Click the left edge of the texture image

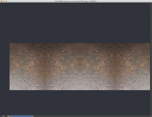[10, 67]
